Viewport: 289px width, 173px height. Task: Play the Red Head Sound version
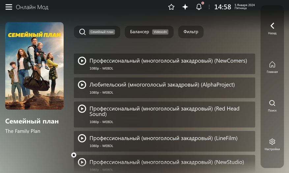click(164, 114)
